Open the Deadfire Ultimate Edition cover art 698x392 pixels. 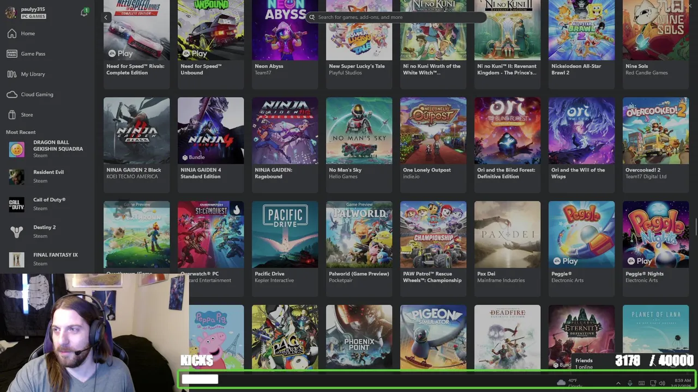click(507, 338)
